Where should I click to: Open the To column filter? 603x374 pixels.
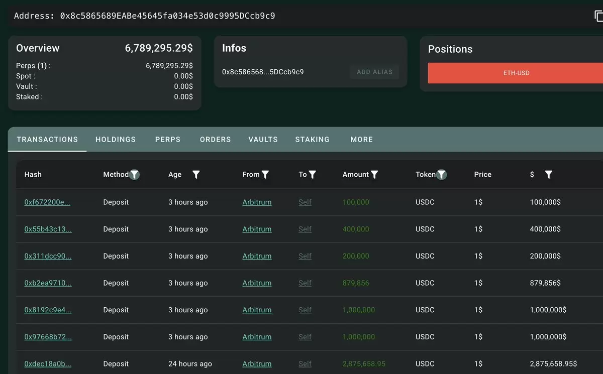pos(312,175)
